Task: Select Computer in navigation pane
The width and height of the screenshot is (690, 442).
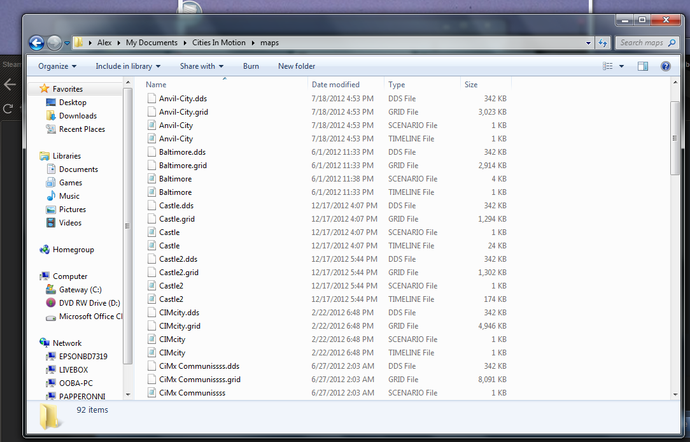Action: point(64,276)
